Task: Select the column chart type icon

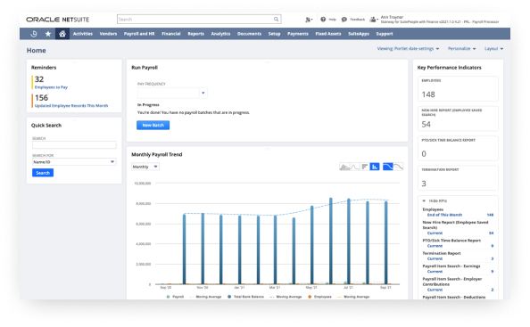Action: coord(375,167)
